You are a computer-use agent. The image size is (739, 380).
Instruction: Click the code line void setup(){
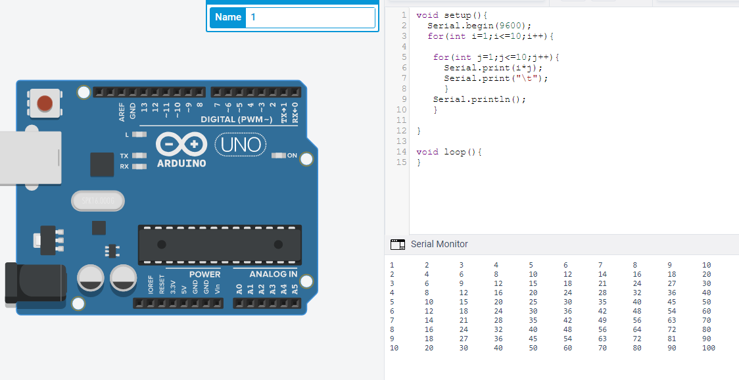coord(452,15)
